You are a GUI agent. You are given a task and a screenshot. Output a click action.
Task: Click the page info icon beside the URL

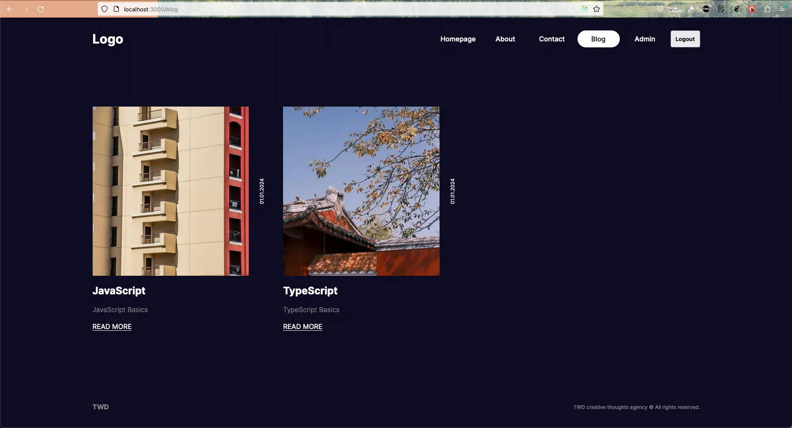coord(116,9)
